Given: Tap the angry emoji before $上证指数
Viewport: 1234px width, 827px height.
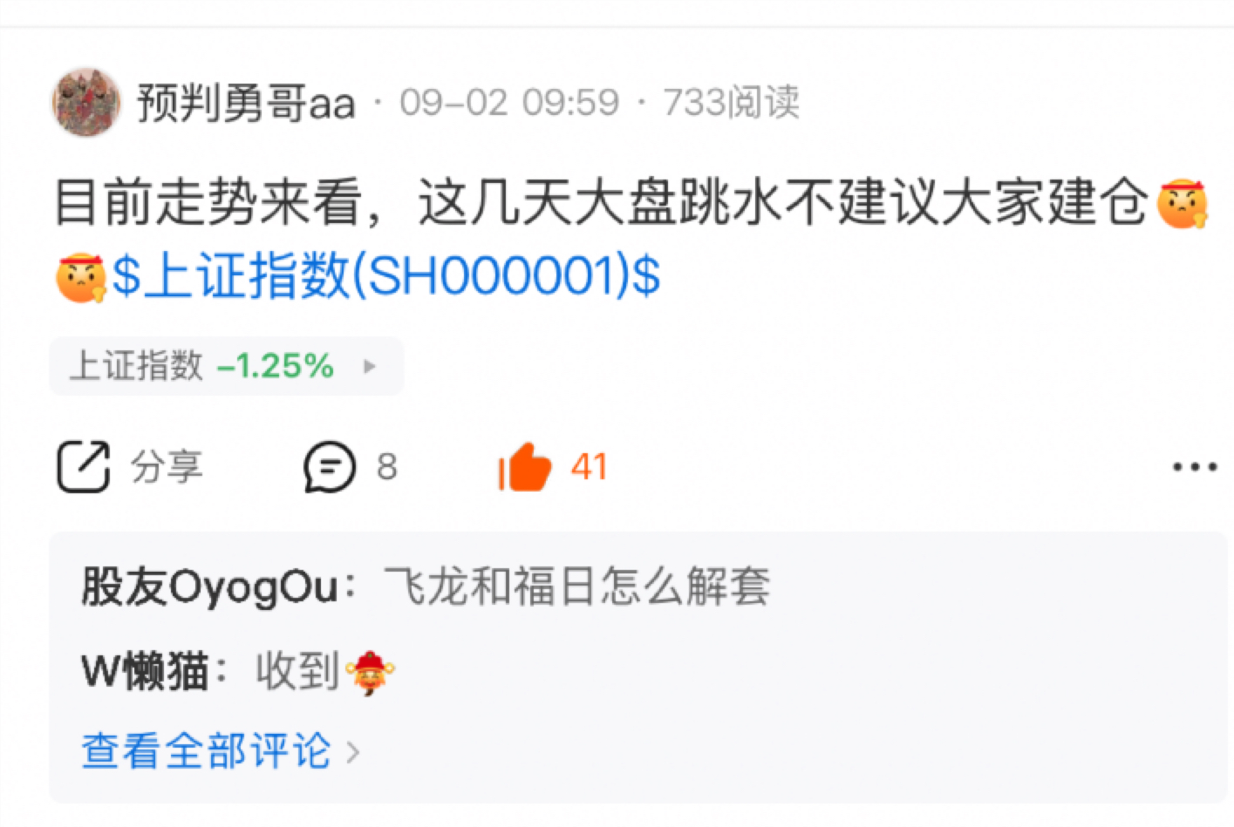Looking at the screenshot, I should (80, 276).
